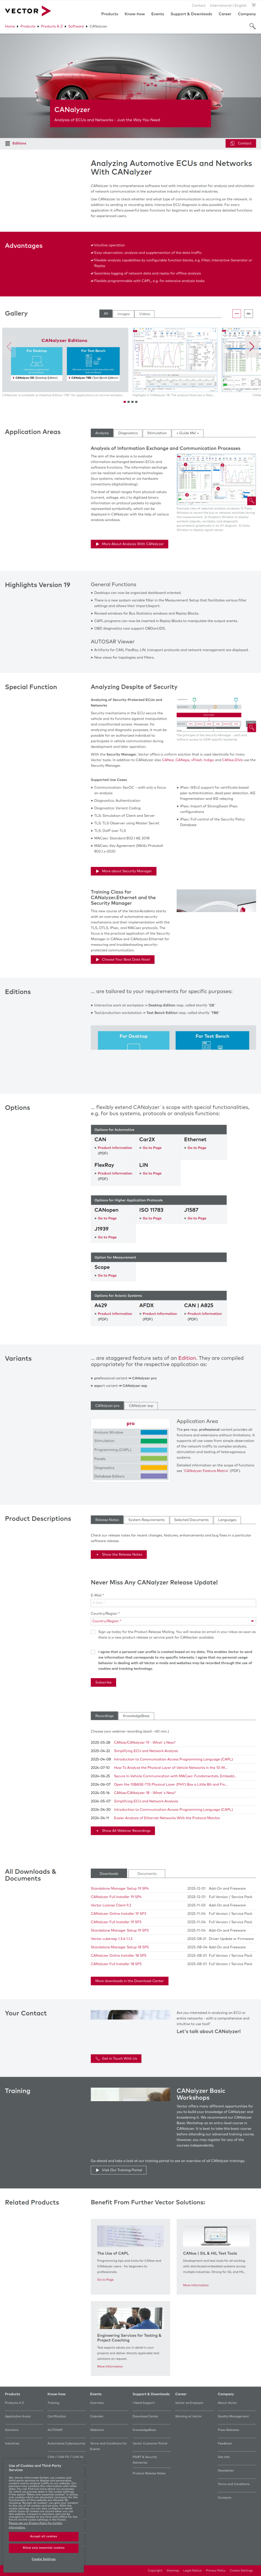Switch to the System Requirements tab
This screenshot has height=2576, width=261.
point(146,1519)
